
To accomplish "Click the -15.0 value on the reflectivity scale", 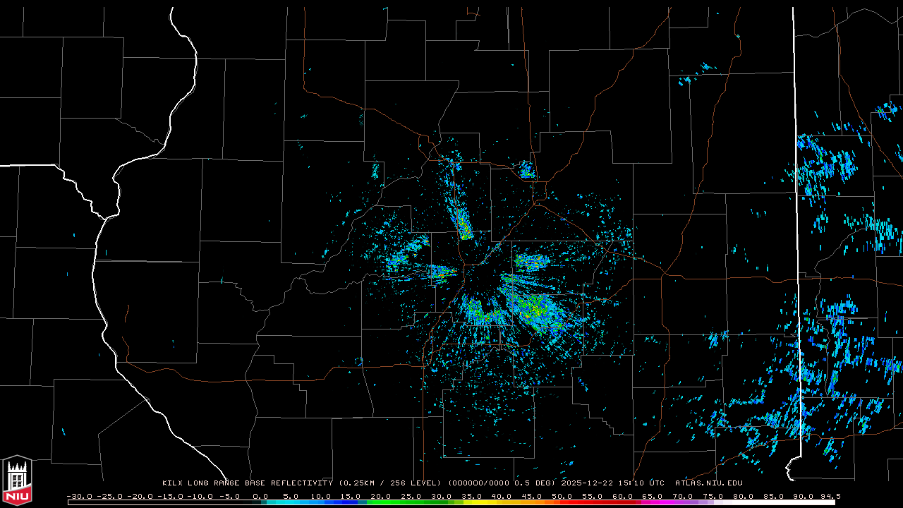I will pos(169,497).
